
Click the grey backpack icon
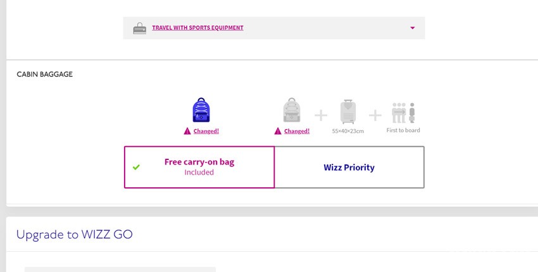point(292,110)
